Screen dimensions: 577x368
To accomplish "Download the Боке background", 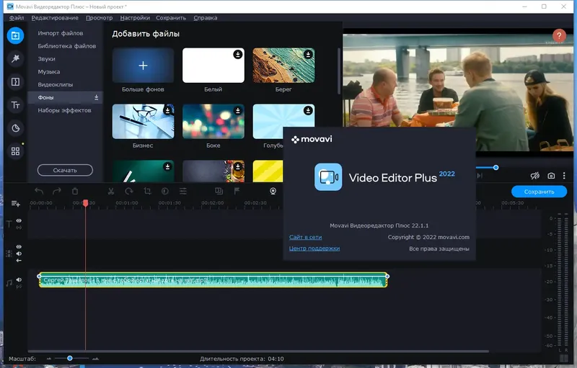I will coord(238,110).
